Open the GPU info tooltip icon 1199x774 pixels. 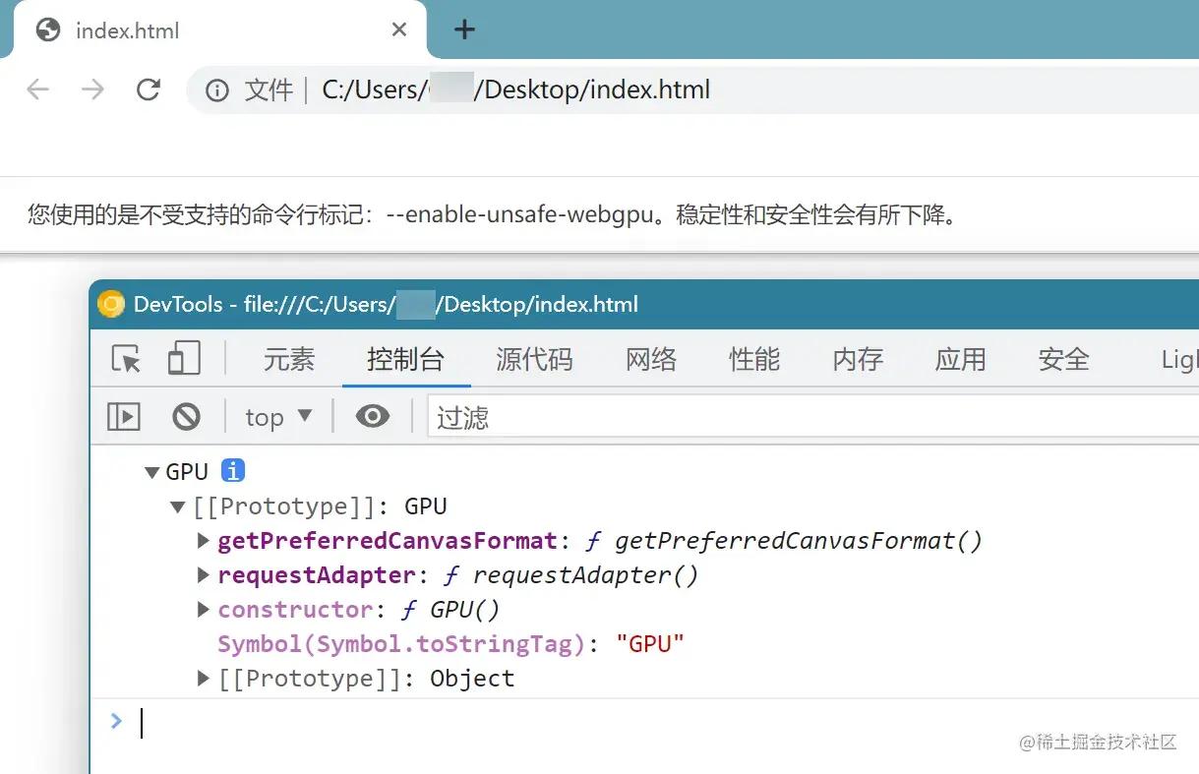click(232, 470)
